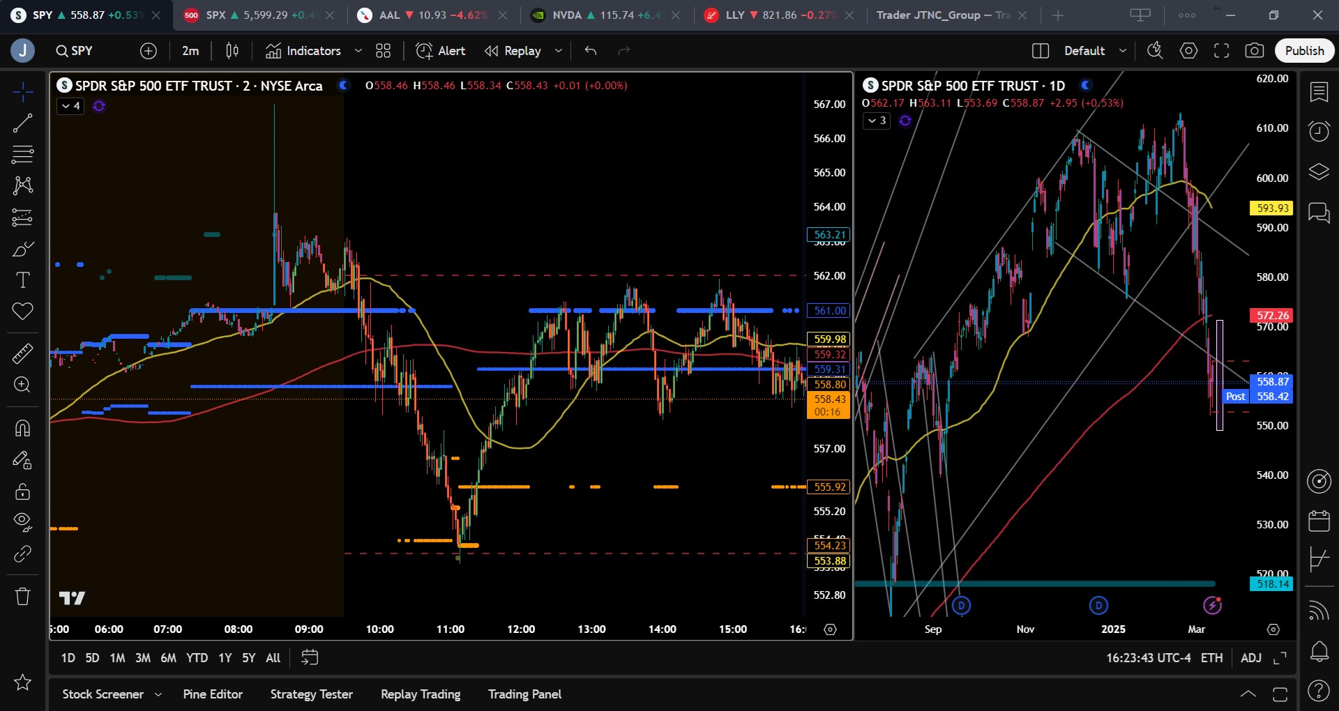Activate the zoom in tool
Screen dimensions: 1339x711
coord(22,385)
